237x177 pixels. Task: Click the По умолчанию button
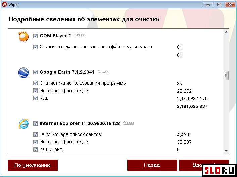tap(33, 165)
